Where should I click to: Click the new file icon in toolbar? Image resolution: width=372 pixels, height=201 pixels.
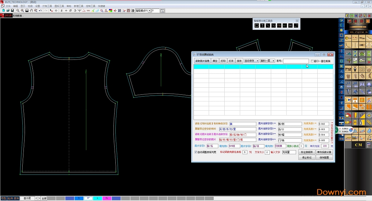[x=3, y=11]
